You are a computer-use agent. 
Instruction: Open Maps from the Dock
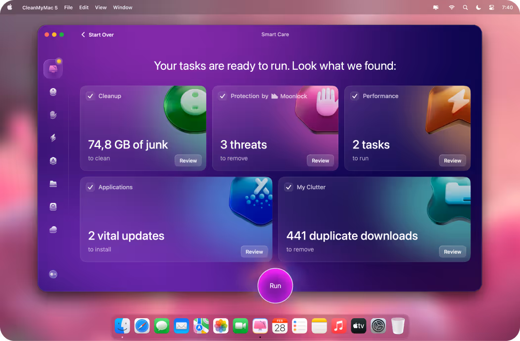[201, 326]
